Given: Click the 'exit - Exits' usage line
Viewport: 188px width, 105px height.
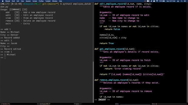Looking at the screenshot, I should click(18, 24).
